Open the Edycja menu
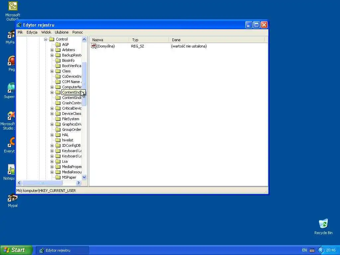This screenshot has height=255, width=340. point(32,32)
